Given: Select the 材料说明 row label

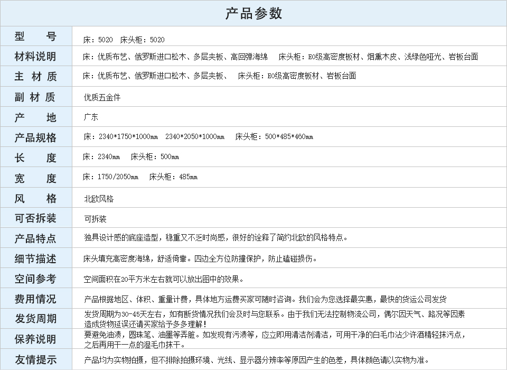Looking at the screenshot, I should tap(35, 57).
